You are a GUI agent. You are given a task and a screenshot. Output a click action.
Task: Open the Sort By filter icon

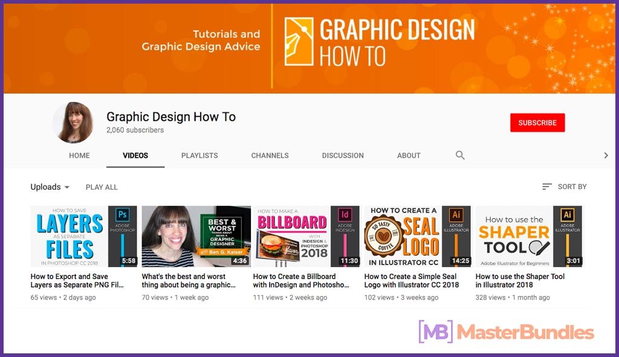546,187
